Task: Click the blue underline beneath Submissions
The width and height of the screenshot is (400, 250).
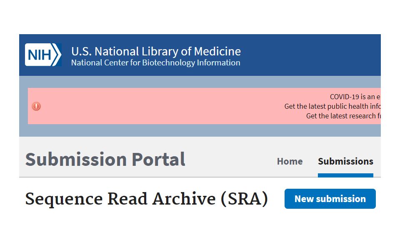Action: tap(345, 175)
